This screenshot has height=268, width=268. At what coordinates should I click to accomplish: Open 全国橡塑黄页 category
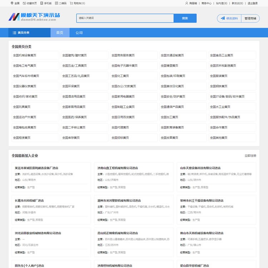click(x=183, y=65)
